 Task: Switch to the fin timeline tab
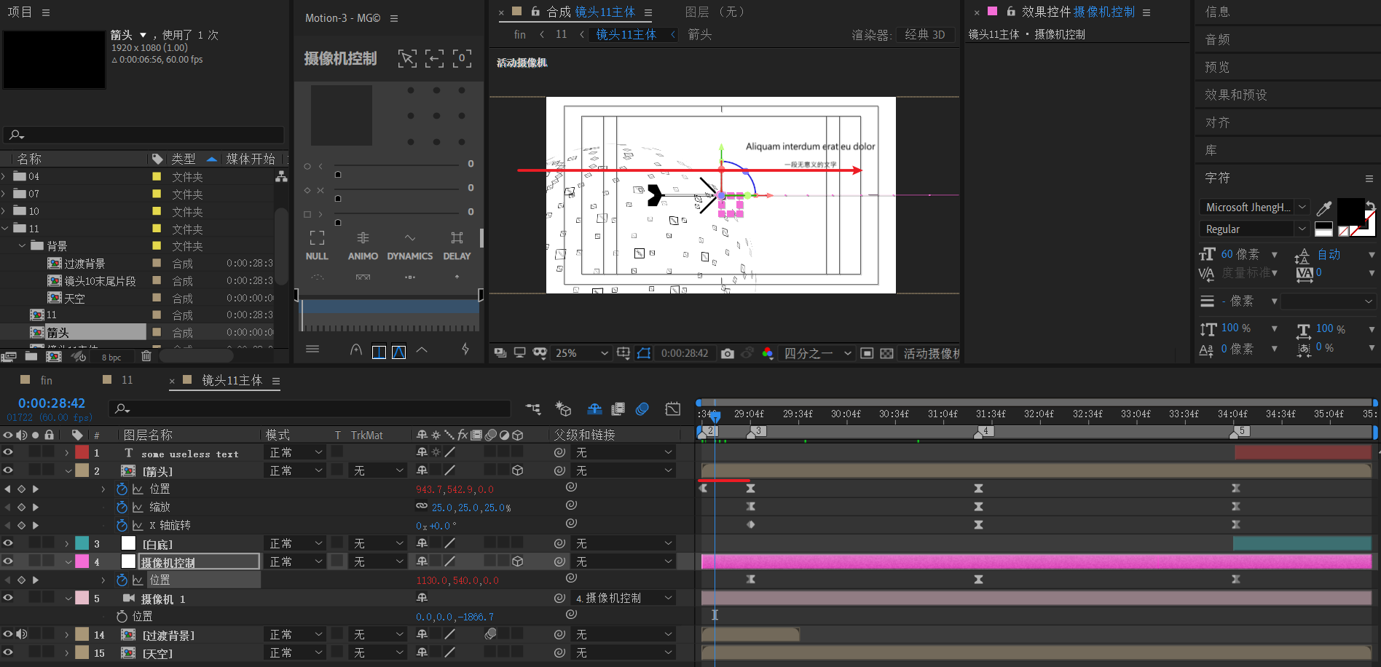[x=46, y=380]
